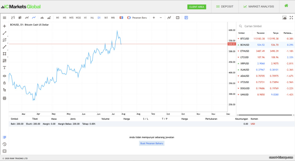Select candlestick chart type icon
Viewport: 295px width, 161px height.
pyautogui.click(x=20, y=18)
